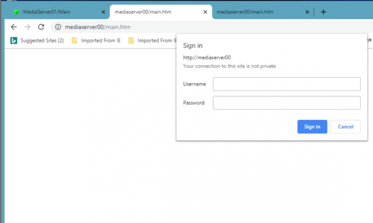Focus the Username input field
373x223 pixels.
pyautogui.click(x=286, y=84)
